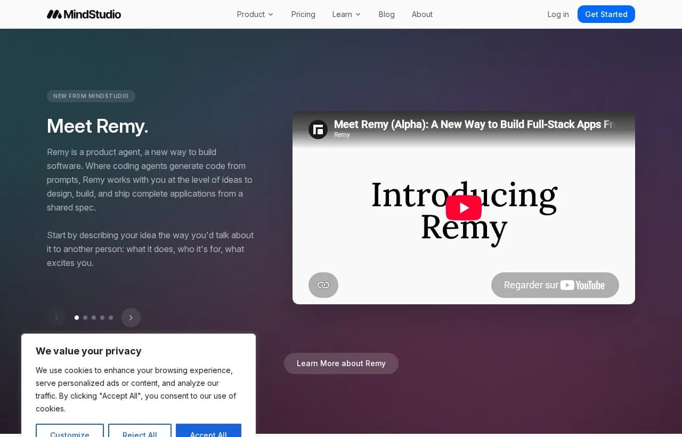Click the Get Started button
Image resolution: width=682 pixels, height=437 pixels.
(606, 14)
